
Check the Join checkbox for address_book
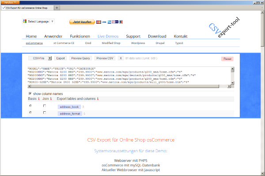pyautogui.click(x=45, y=106)
